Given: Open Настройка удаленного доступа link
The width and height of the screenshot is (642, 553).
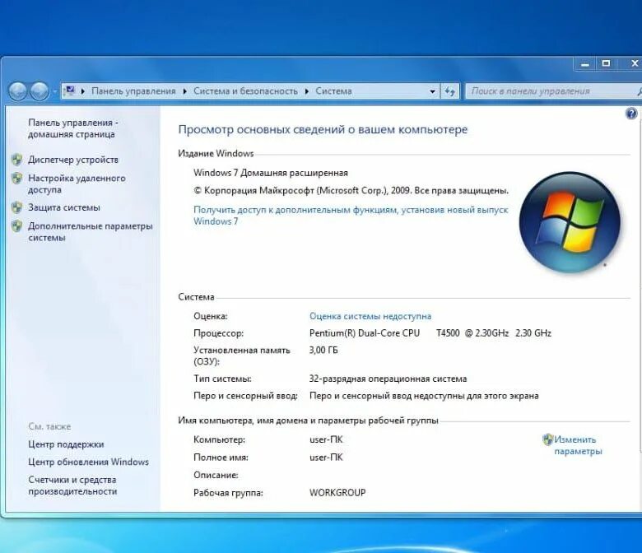Looking at the screenshot, I should coord(77,184).
